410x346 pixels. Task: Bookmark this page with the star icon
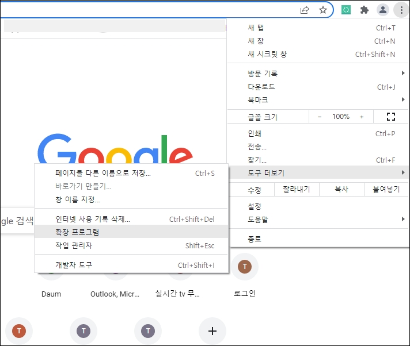323,10
